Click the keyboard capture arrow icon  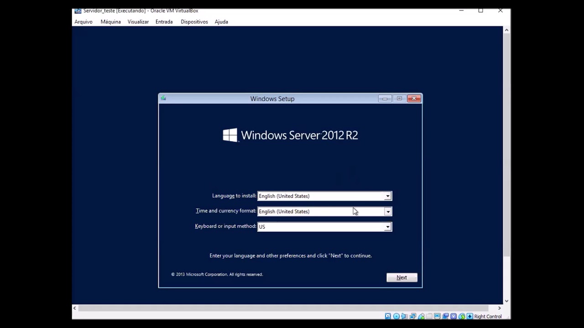[469, 316]
